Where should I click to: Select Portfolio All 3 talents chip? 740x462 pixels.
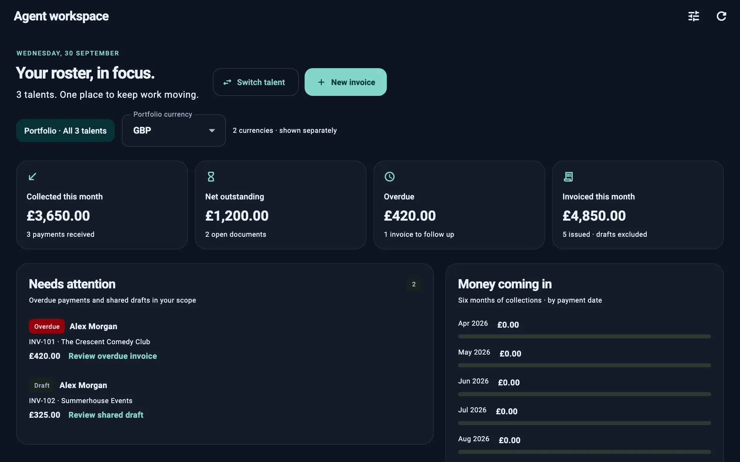click(x=66, y=131)
